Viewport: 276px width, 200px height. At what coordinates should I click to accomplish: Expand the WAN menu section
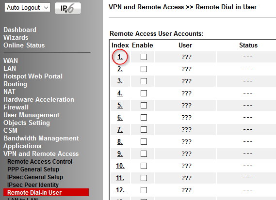(11, 61)
